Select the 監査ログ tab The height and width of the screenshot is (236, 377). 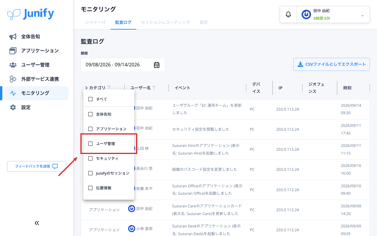point(123,22)
